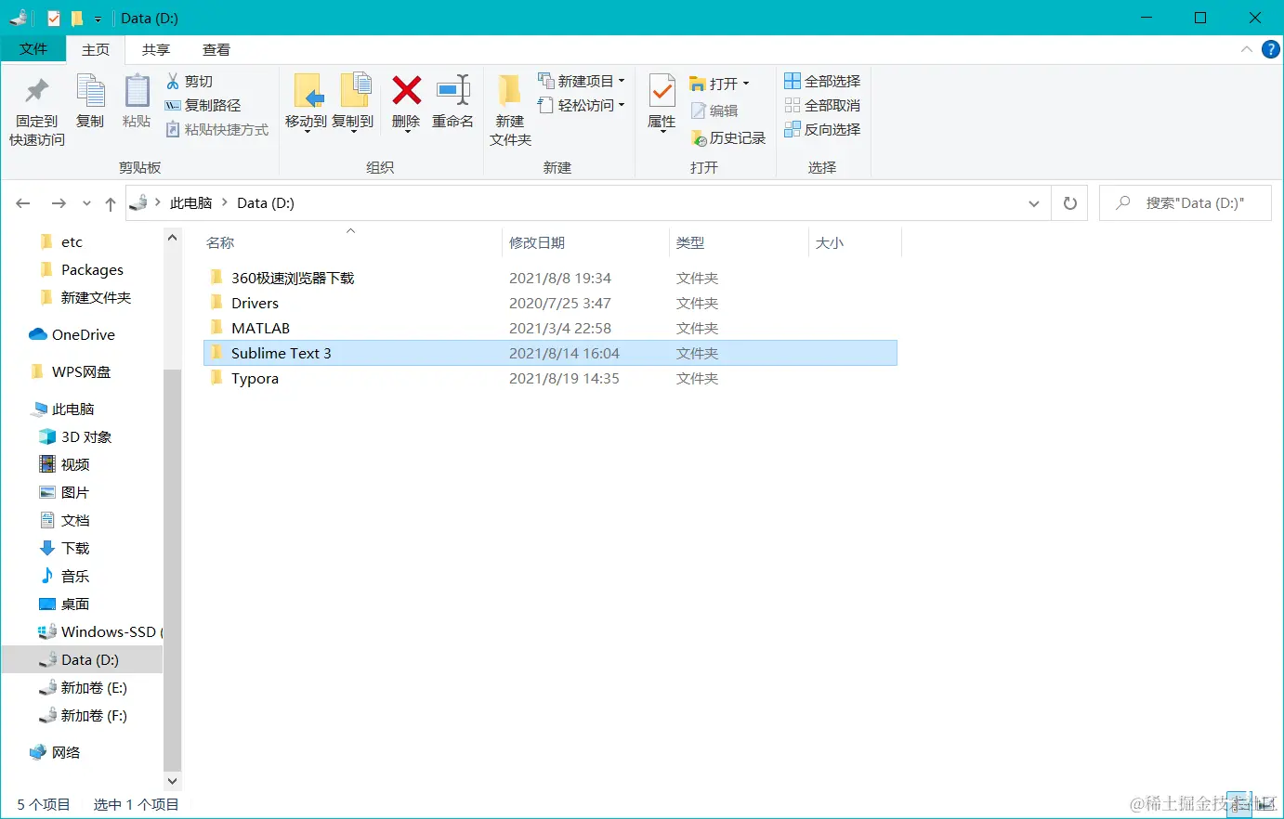Click Select all in ribbon
Image resolution: width=1284 pixels, height=819 pixels.
coord(823,82)
